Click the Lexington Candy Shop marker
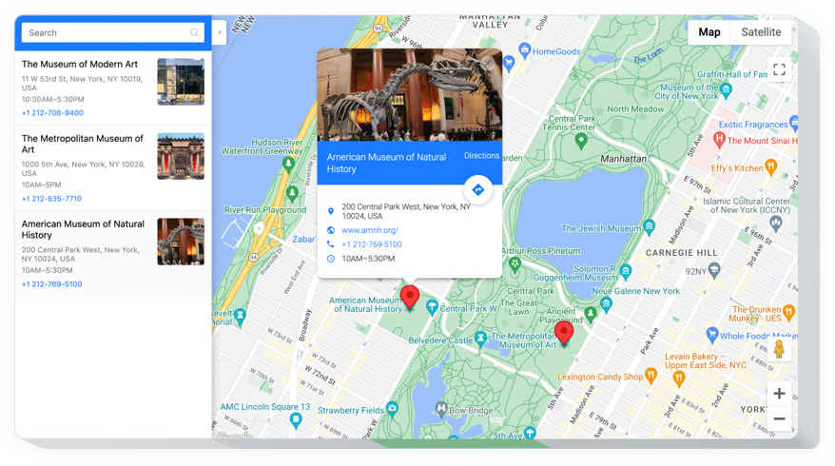This screenshot has width=835, height=466. click(651, 375)
